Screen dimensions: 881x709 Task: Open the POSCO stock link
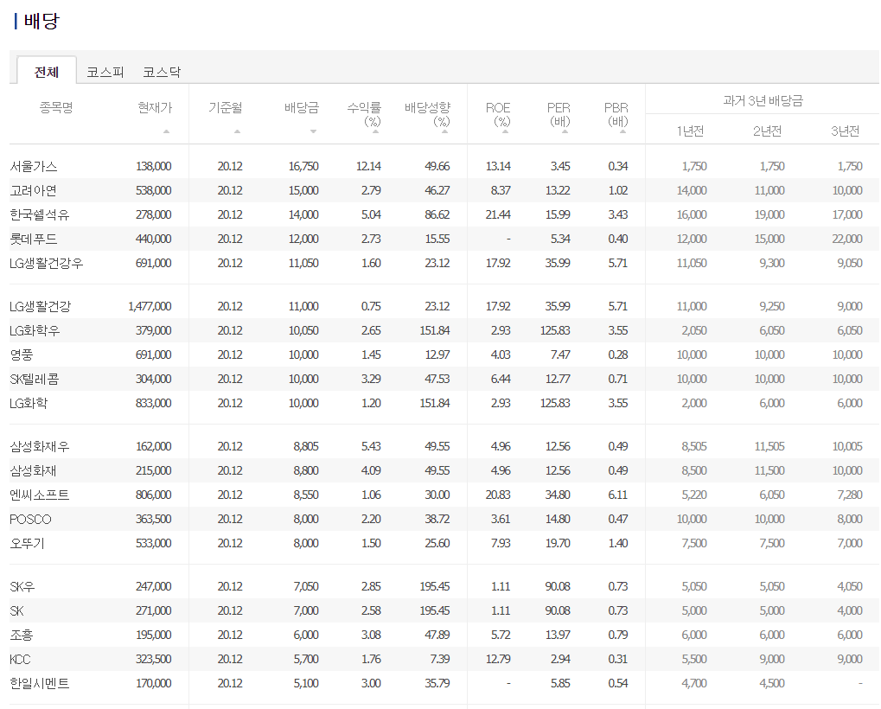coord(30,519)
